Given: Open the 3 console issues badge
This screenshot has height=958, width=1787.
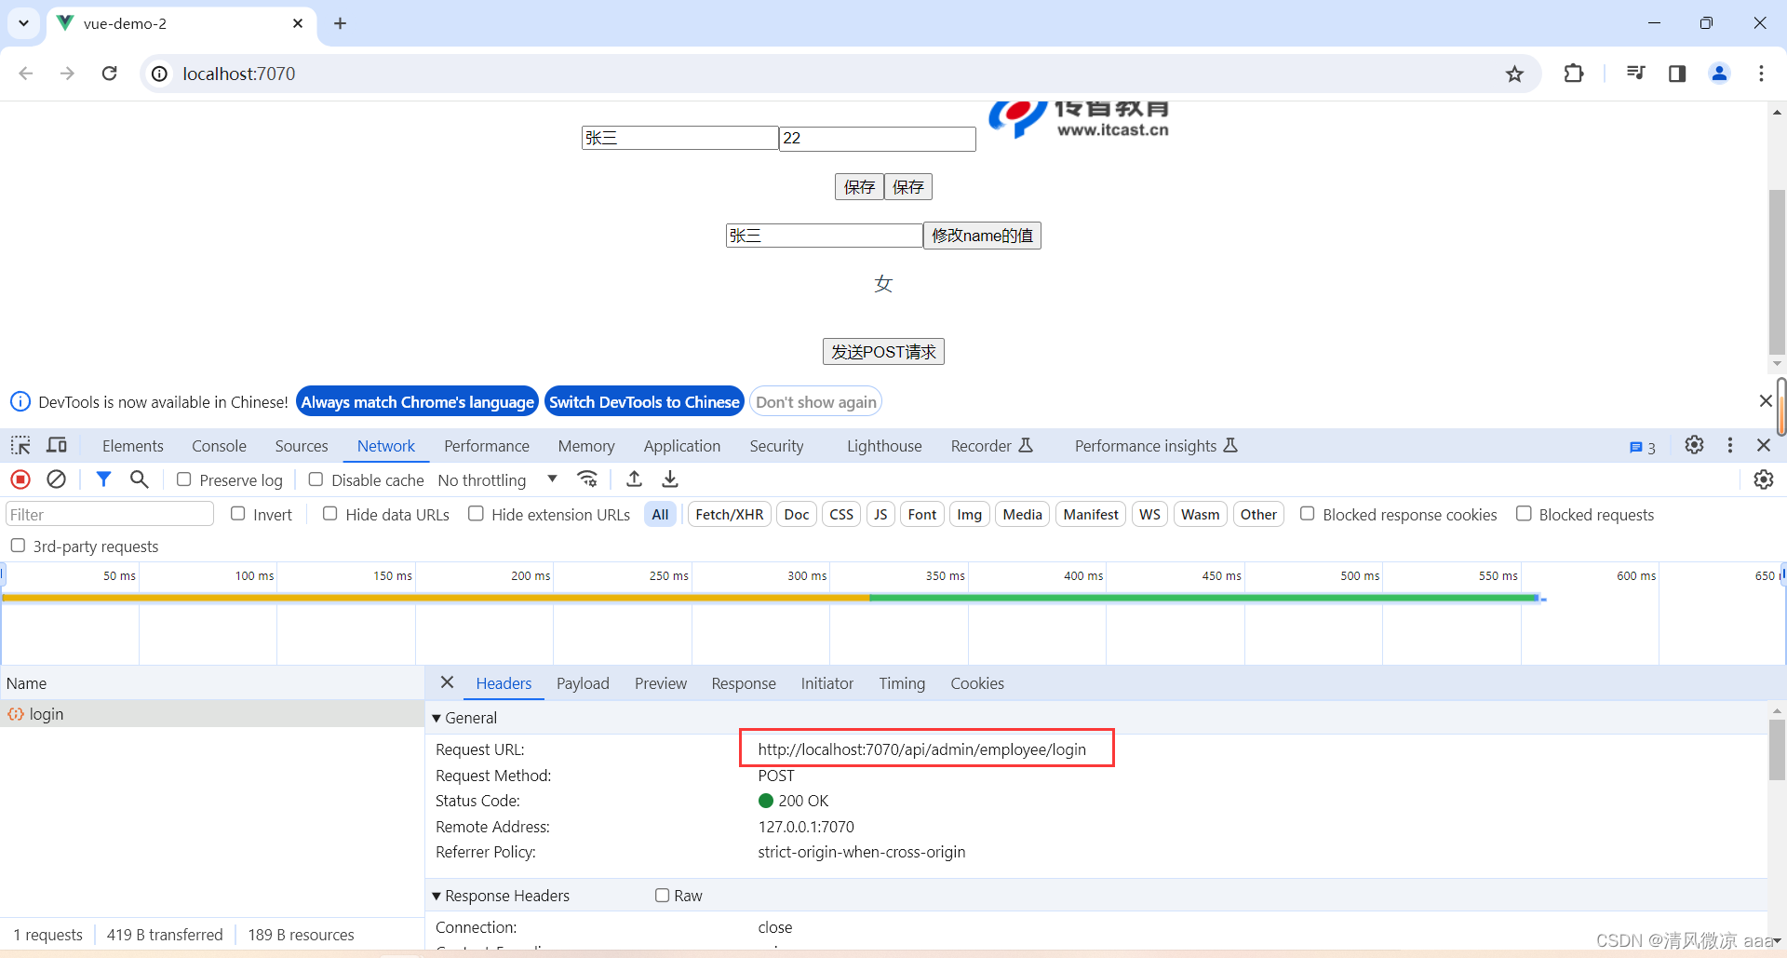Looking at the screenshot, I should pos(1643,448).
